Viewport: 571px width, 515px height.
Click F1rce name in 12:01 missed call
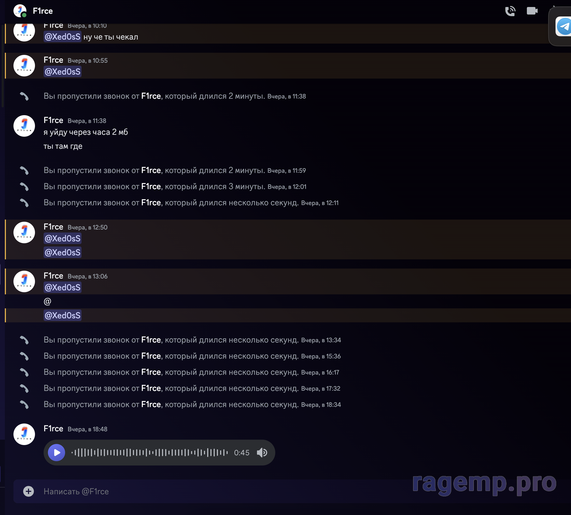click(151, 186)
